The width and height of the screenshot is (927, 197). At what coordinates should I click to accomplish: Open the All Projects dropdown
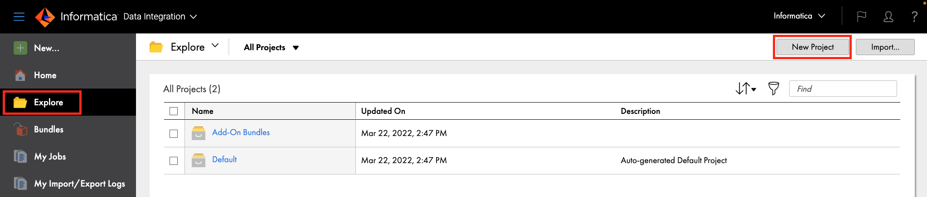[271, 47]
